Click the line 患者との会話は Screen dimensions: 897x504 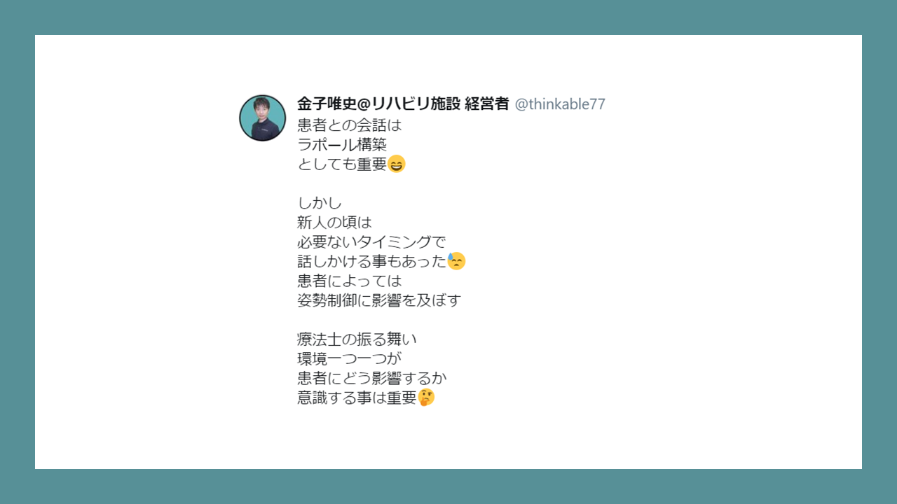[x=349, y=126]
